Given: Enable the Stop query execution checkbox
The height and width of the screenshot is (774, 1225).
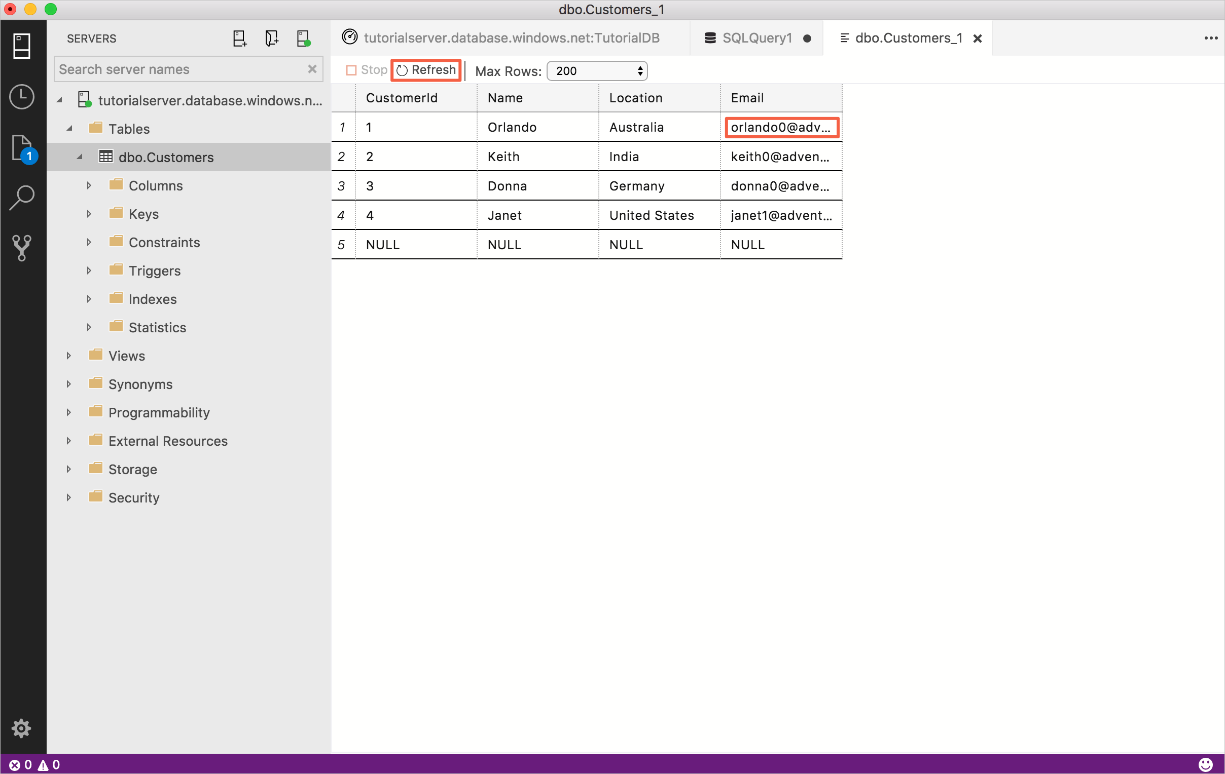Looking at the screenshot, I should (x=349, y=70).
